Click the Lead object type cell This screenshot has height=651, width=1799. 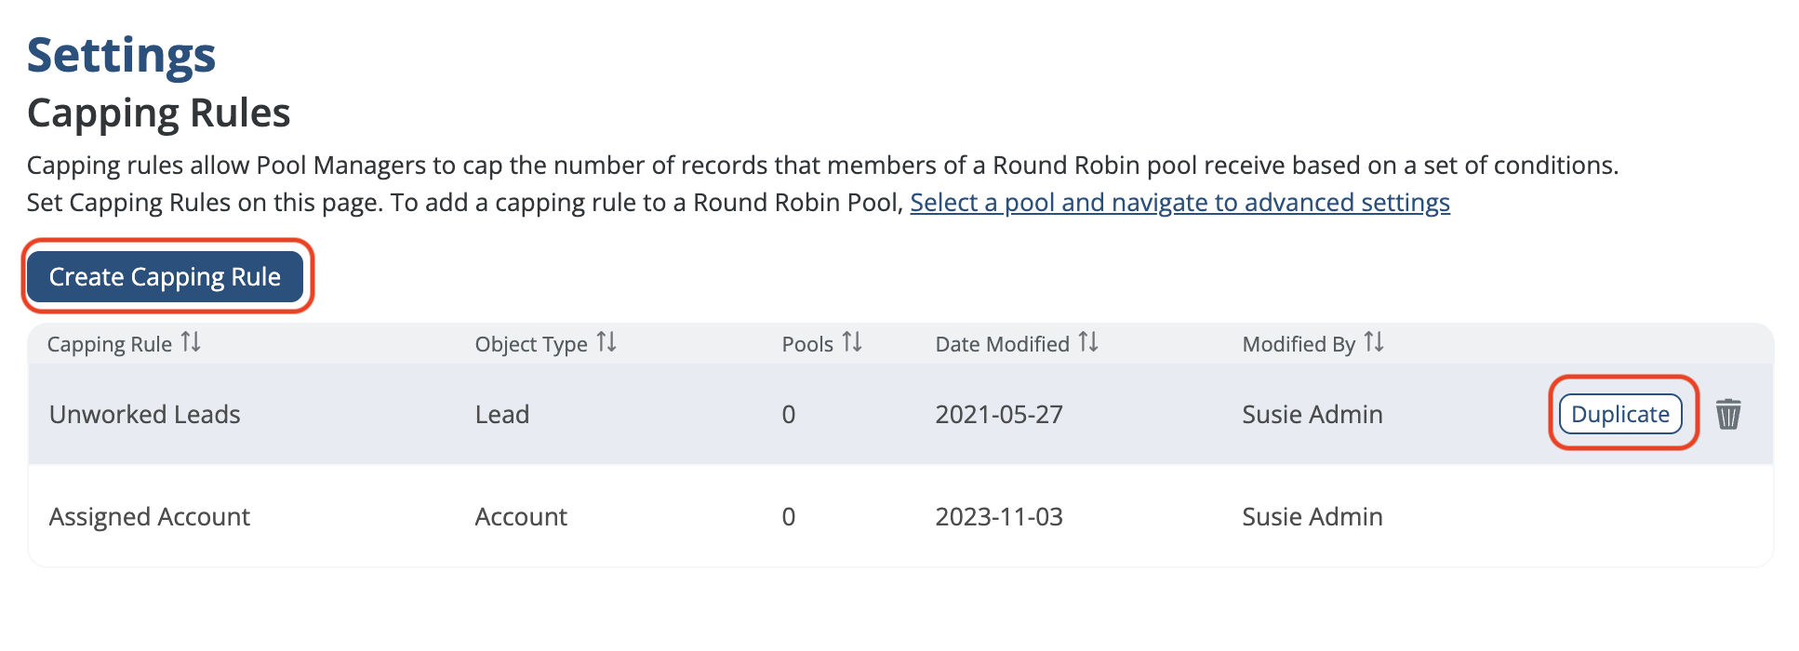click(x=502, y=415)
